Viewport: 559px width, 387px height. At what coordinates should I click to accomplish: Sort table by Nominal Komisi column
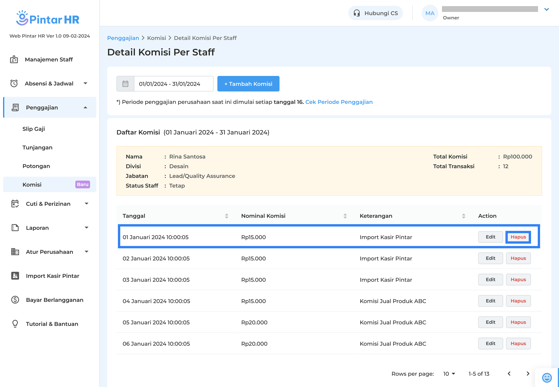click(x=345, y=216)
